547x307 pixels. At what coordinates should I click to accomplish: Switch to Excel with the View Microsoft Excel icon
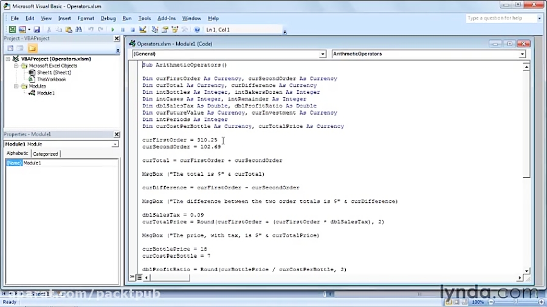12,30
